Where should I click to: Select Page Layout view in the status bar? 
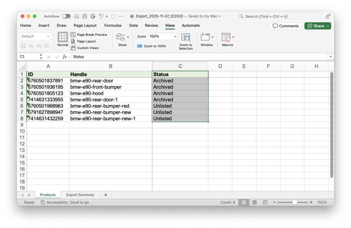tap(254, 202)
